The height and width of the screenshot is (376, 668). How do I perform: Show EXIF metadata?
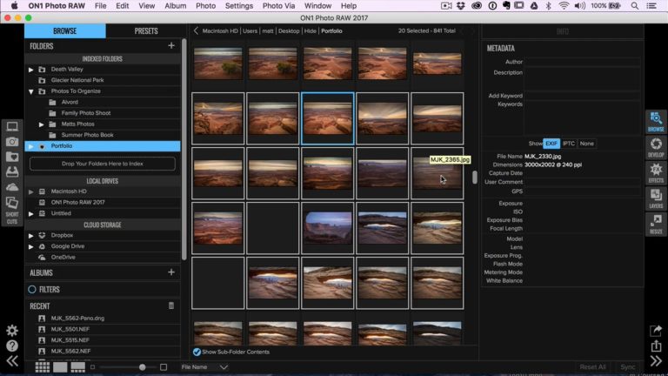[x=551, y=144]
